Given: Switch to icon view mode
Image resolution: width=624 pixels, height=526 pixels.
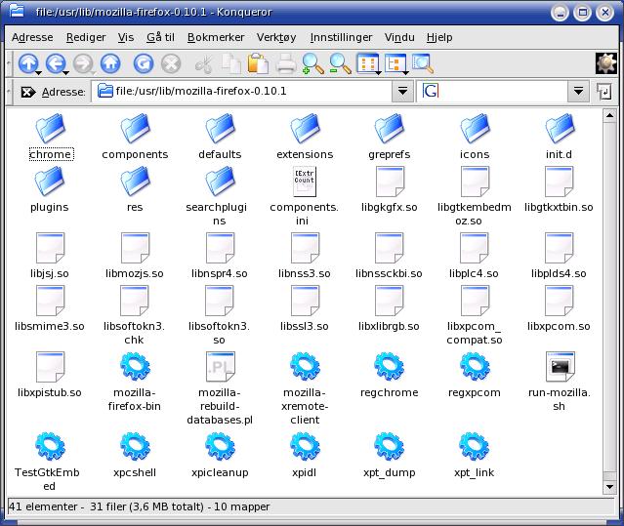Looking at the screenshot, I should coord(366,62).
